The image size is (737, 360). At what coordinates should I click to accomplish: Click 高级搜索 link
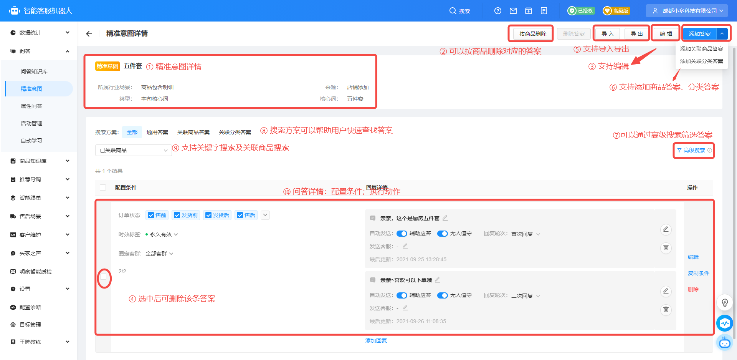691,150
